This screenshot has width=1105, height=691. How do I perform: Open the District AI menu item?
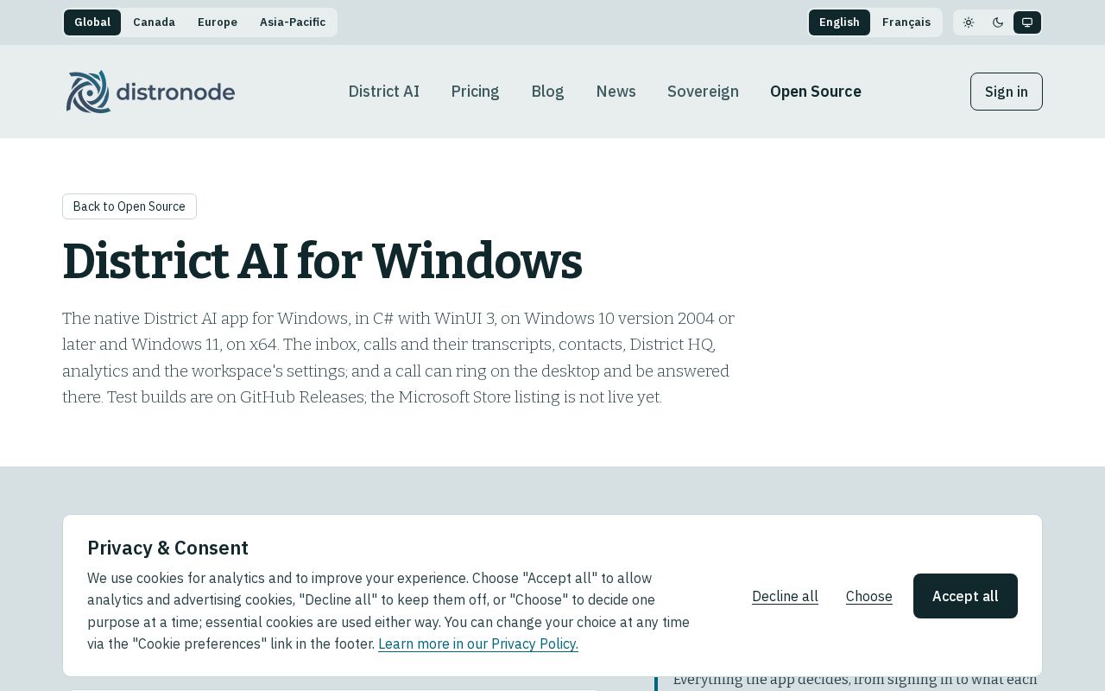384,92
